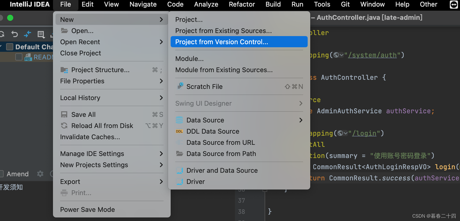Check the Default Changelist checkbox
The height and width of the screenshot is (221, 460).
(10, 47)
